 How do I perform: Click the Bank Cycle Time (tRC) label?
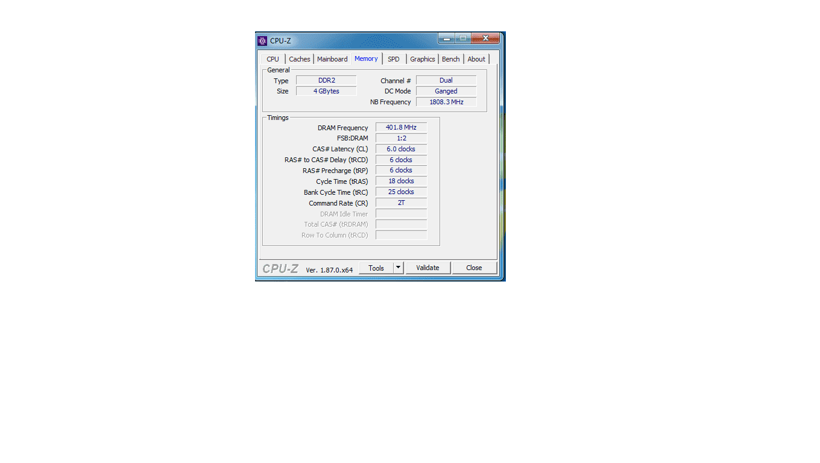tap(336, 192)
